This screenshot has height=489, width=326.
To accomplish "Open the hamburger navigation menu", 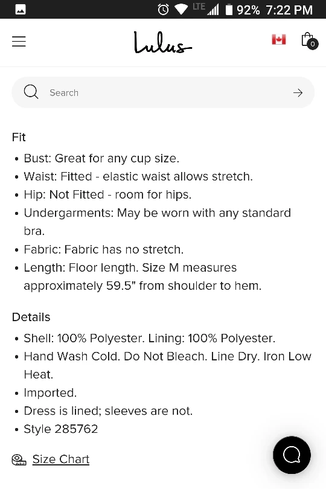I will (19, 42).
